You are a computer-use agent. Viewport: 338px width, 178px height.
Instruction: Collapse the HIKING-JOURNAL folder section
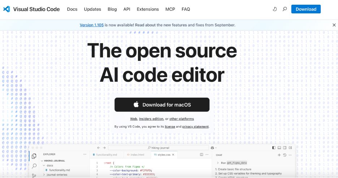click(x=42, y=161)
